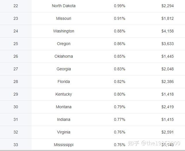Select Indiana in the table
Screen dimensions: 185x151
click(x=64, y=119)
